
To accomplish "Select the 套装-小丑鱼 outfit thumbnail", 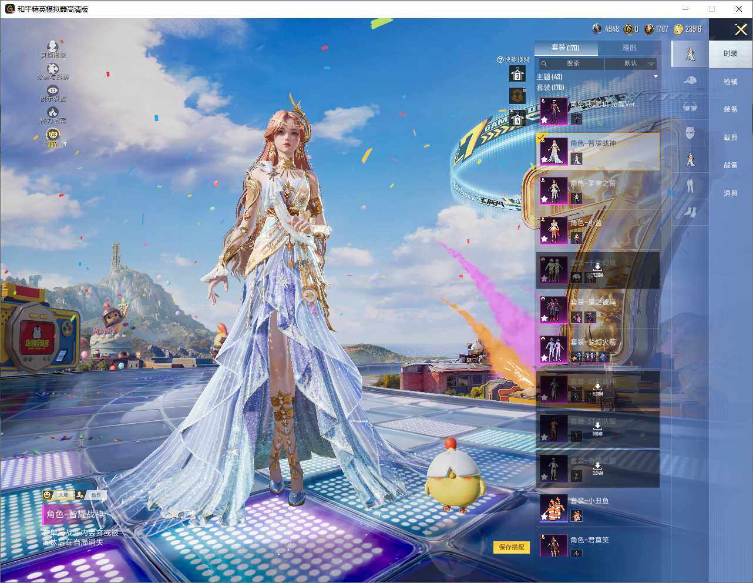I will pyautogui.click(x=553, y=508).
